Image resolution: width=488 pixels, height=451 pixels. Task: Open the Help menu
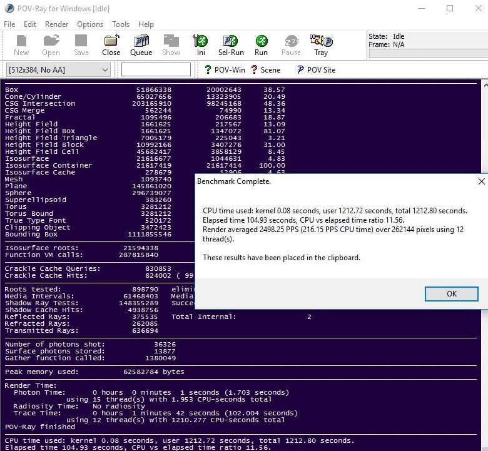(146, 24)
